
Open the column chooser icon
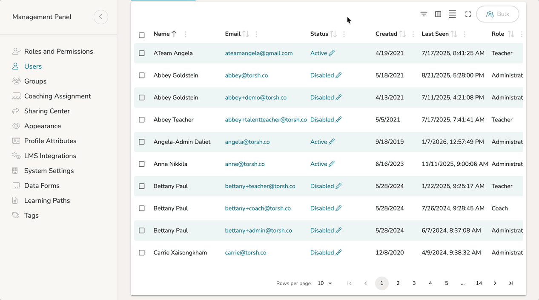tap(438, 14)
